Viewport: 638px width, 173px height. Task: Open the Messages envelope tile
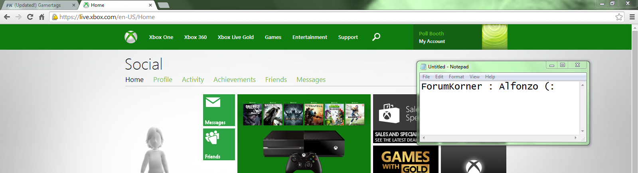[x=219, y=110]
